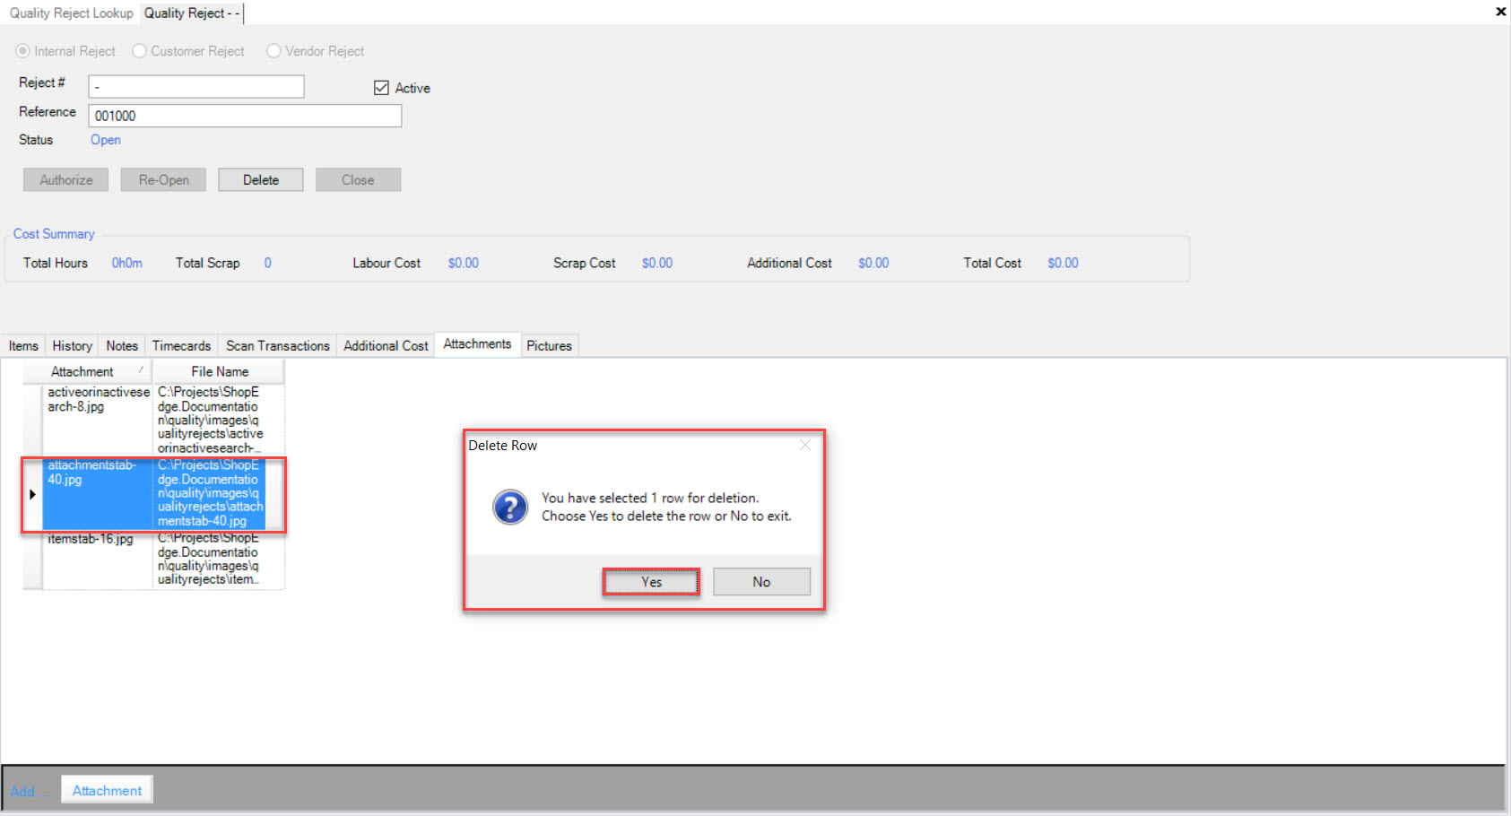Image resolution: width=1511 pixels, height=816 pixels.
Task: Click the File Name column header
Action: click(220, 371)
